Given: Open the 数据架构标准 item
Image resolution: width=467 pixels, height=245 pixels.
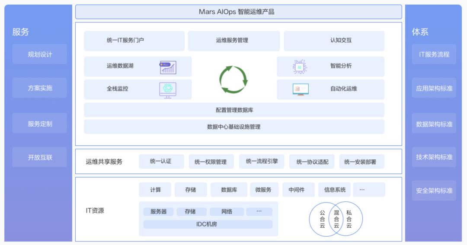Looking at the screenshot, I should (434, 123).
